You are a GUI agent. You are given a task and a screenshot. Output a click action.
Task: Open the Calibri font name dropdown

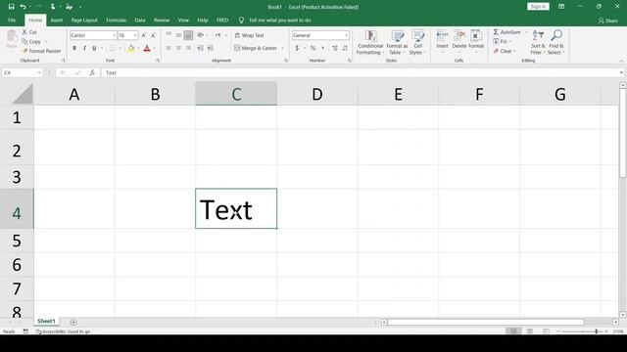[x=114, y=35]
